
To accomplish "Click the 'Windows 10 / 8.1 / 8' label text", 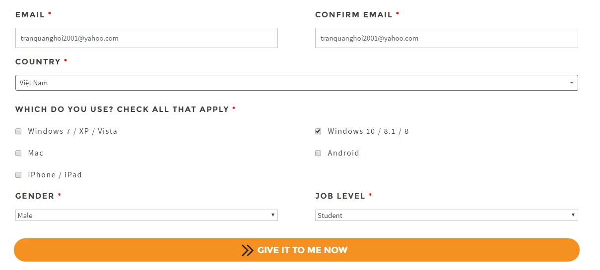I will 368,131.
